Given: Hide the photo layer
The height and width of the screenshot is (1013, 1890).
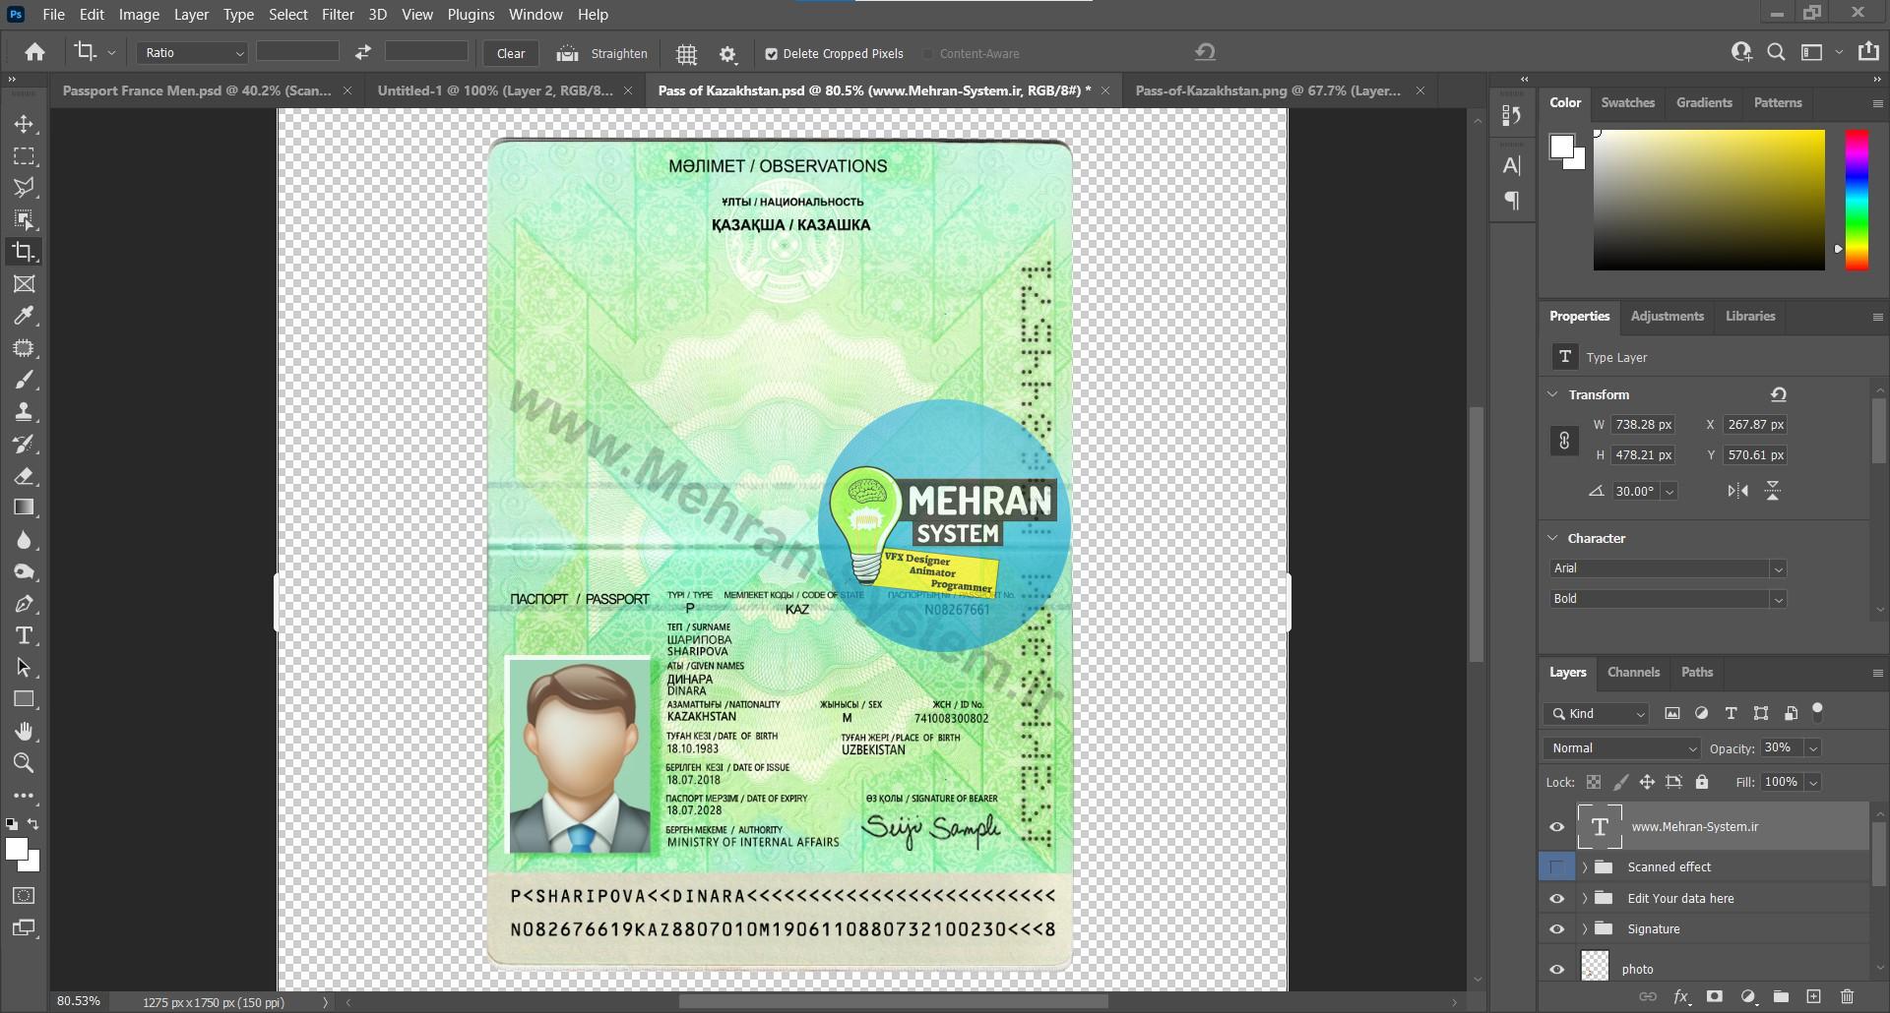Looking at the screenshot, I should pos(1556,968).
